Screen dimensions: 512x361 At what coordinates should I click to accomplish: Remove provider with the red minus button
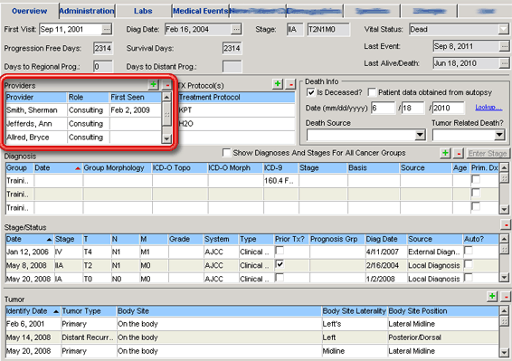(x=166, y=85)
